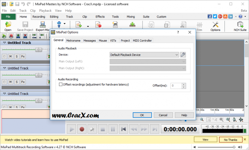Click the MIDI clip toolbar icon
The width and height of the screenshot is (249, 150).
115,25
